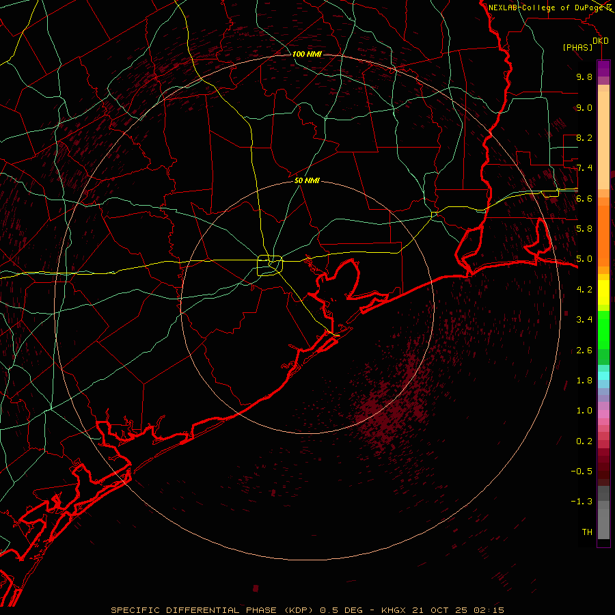This screenshot has width=615, height=615.
Task: Pick the orange swatch on the color bar
Action: (603, 235)
